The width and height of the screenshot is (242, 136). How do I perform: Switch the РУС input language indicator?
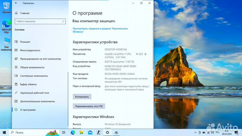(x=217, y=132)
